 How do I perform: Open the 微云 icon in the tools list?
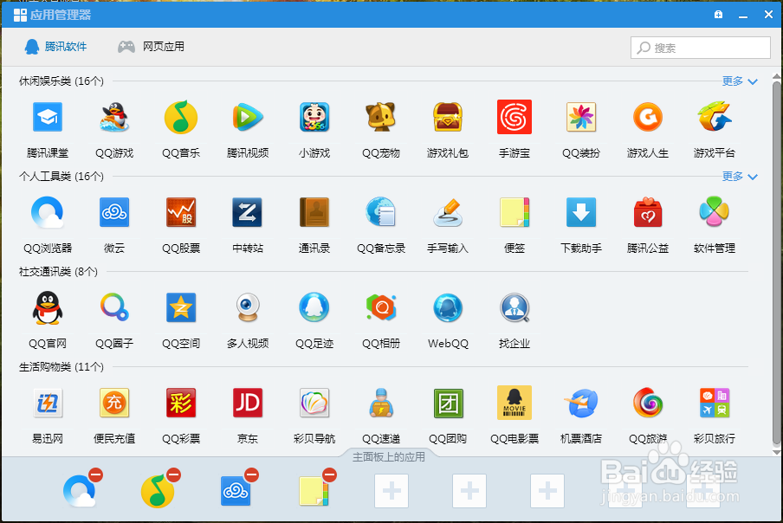click(x=114, y=213)
